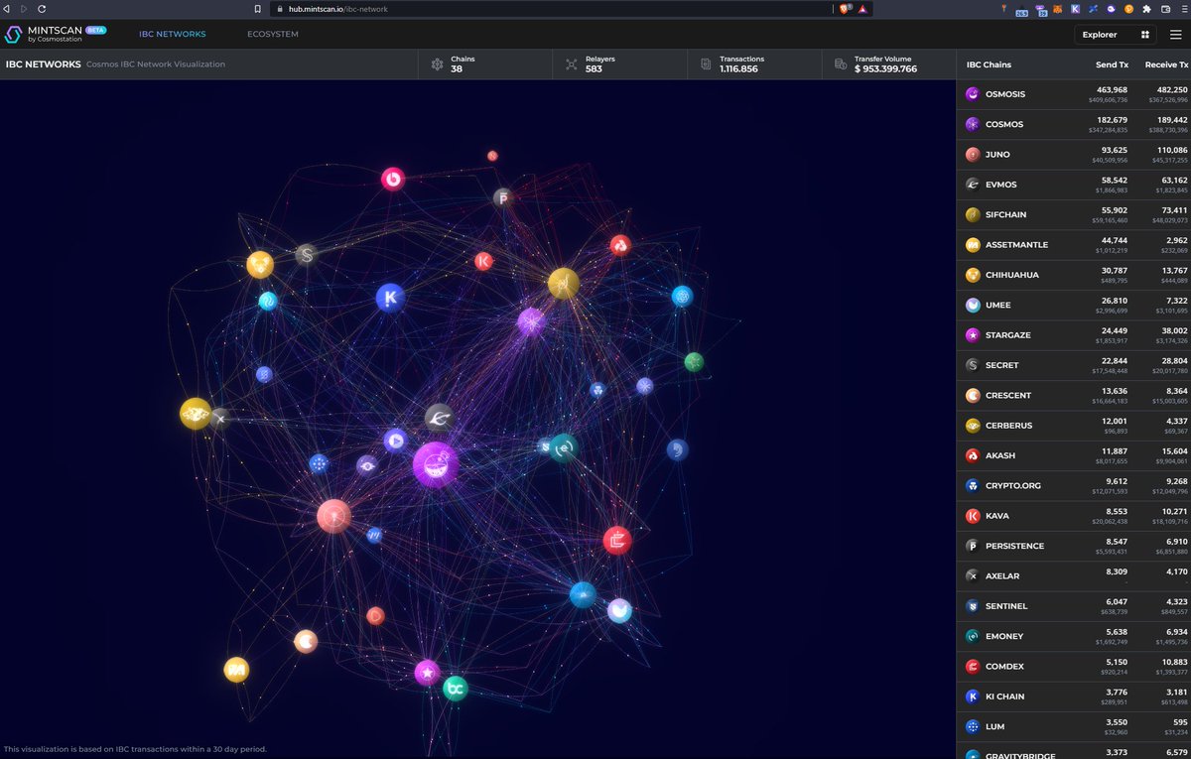Click the CRESCENT row in the list
This screenshot has width=1191, height=759.
(1074, 395)
